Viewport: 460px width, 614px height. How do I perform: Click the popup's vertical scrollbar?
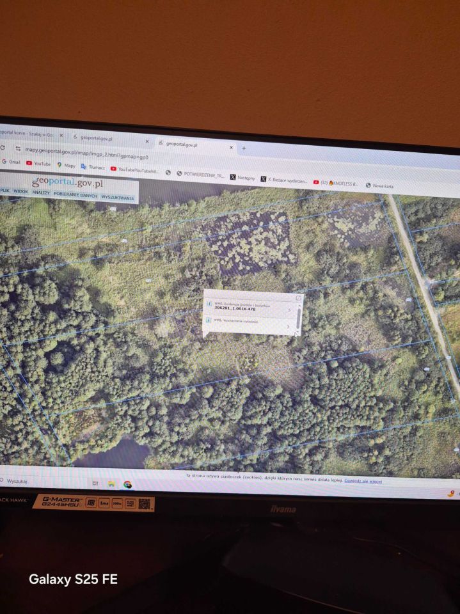pyautogui.click(x=298, y=319)
